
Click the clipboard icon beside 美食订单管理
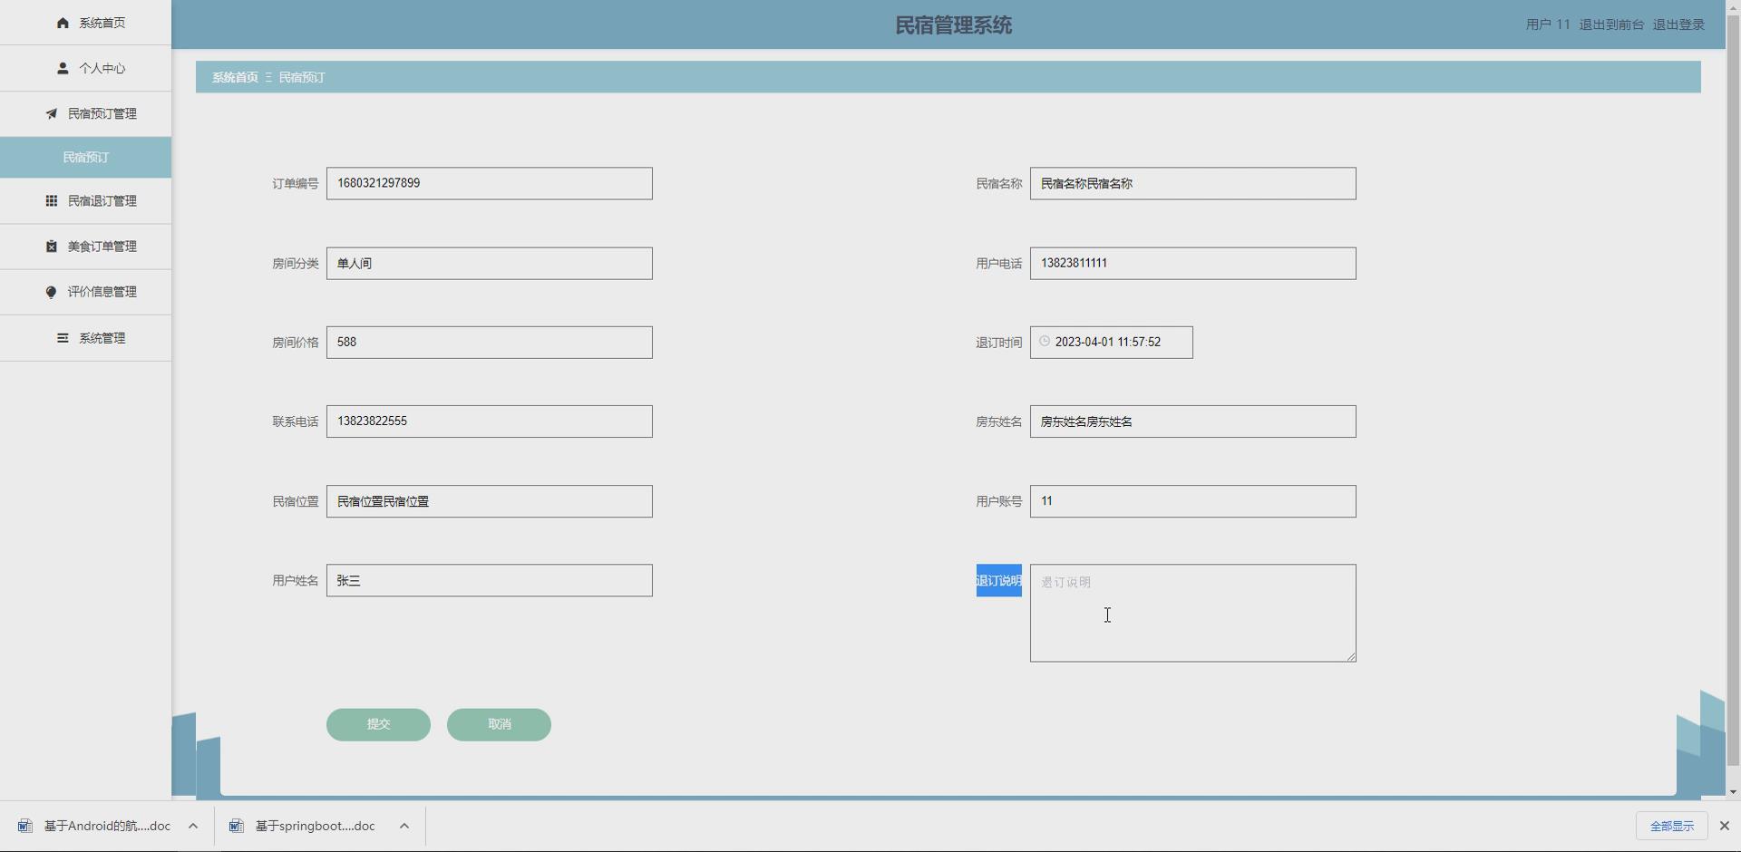52,247
